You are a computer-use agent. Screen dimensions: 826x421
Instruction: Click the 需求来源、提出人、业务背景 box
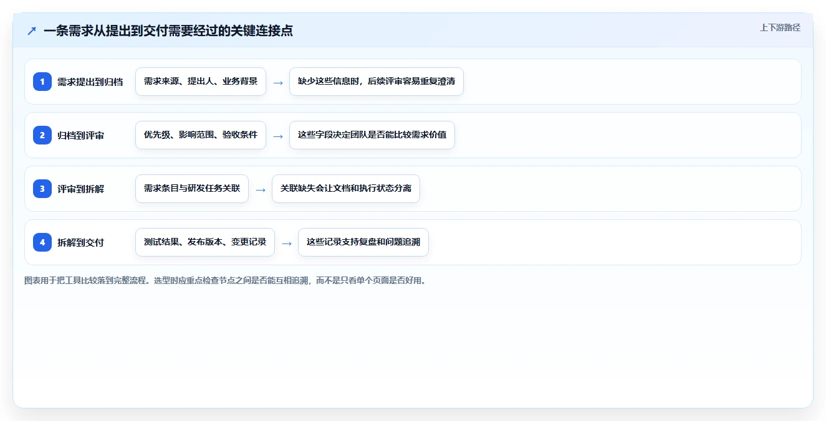(201, 82)
